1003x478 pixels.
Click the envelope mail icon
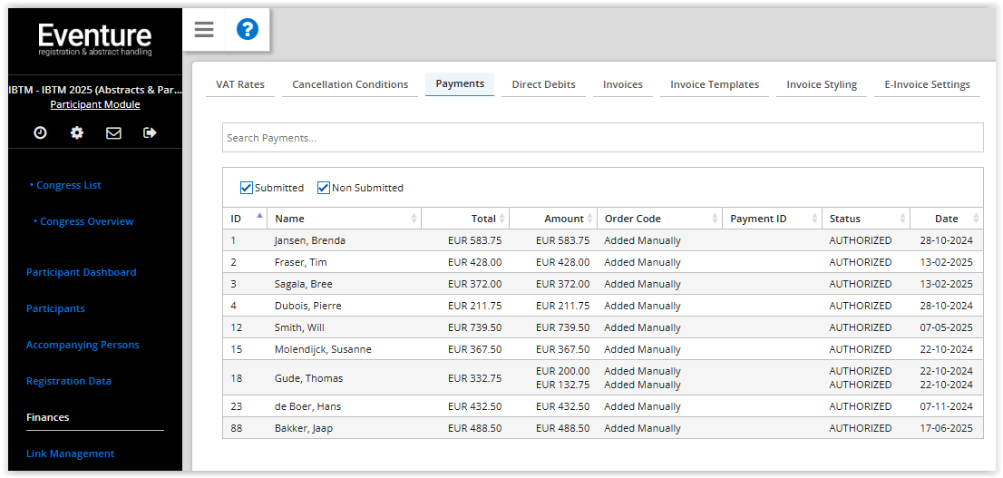coord(113,132)
